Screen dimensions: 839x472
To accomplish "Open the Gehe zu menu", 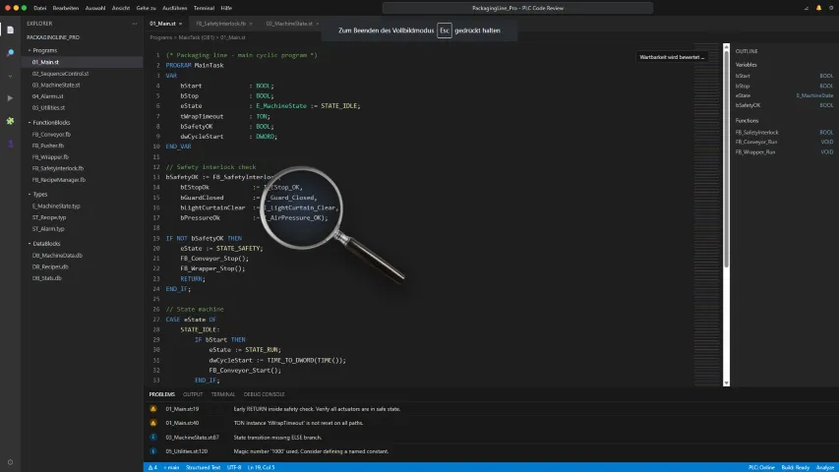I will [x=147, y=8].
